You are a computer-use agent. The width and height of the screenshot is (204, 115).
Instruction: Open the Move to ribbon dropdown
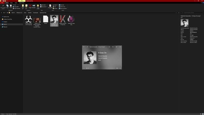[x=23, y=6]
